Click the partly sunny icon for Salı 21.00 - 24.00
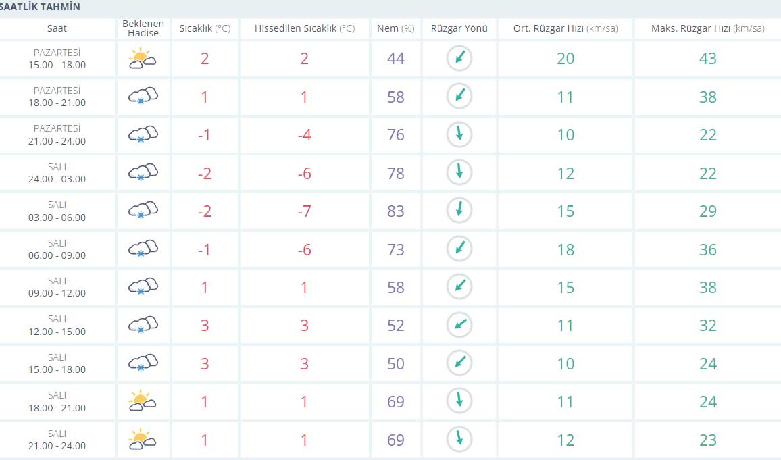 [143, 439]
